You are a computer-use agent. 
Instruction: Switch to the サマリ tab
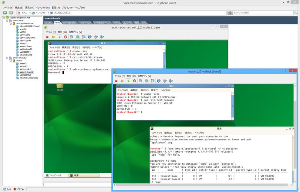[x=57, y=22]
